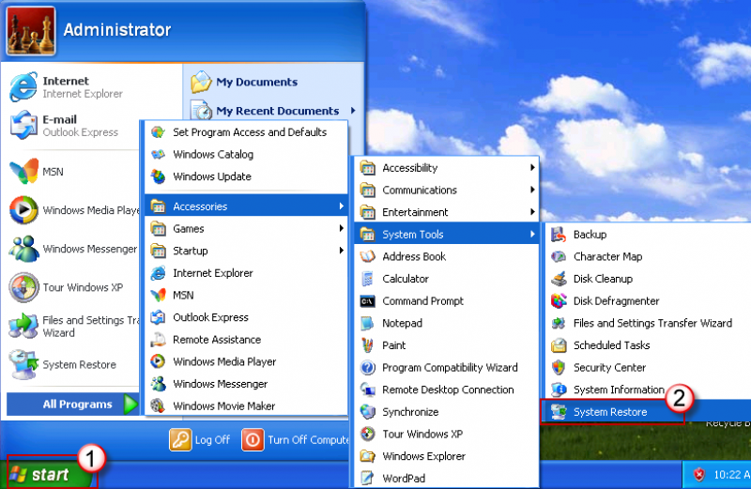Screen dimensions: 751x489
Task: Open Paint icon
Action: coord(367,345)
